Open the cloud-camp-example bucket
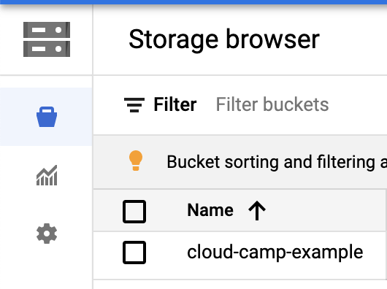The image size is (387, 289). point(275,253)
